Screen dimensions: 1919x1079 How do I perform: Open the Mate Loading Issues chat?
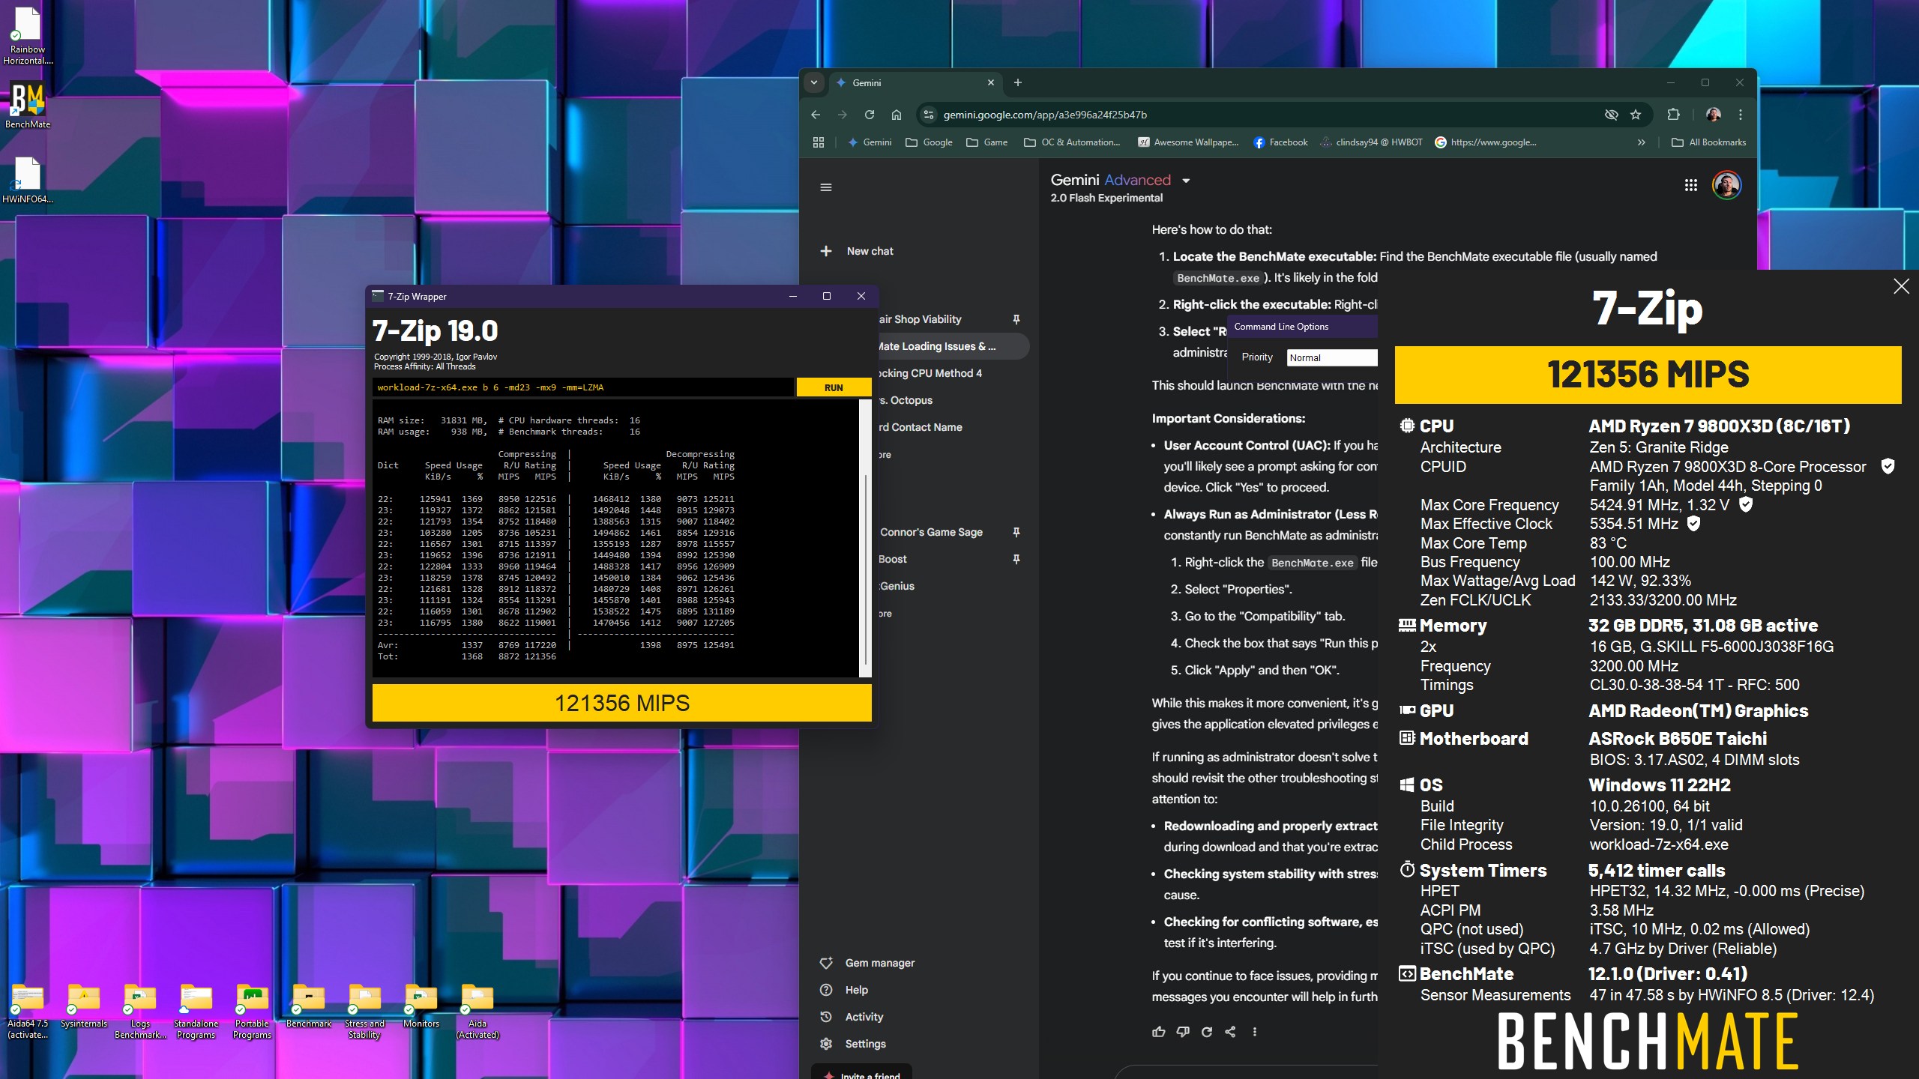[x=937, y=346]
